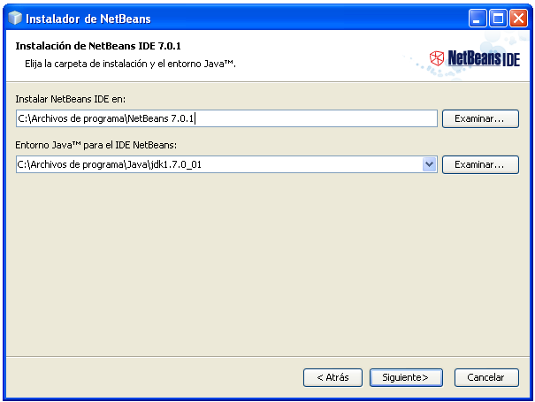Click the NetBeans installer cube icon in title bar

tap(15, 18)
